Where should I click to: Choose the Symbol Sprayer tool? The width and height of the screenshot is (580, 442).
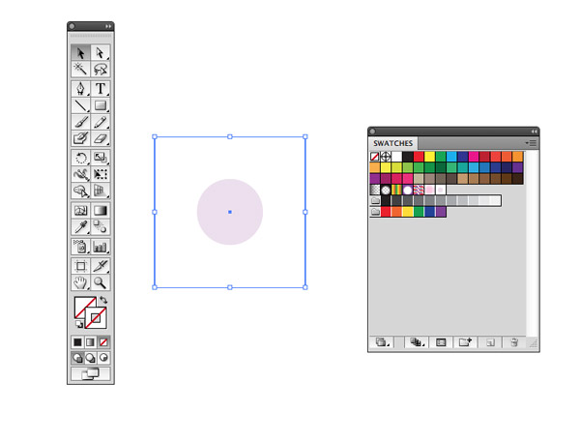[x=80, y=247]
